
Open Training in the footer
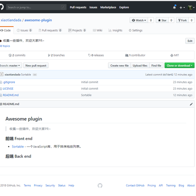(171, 185)
